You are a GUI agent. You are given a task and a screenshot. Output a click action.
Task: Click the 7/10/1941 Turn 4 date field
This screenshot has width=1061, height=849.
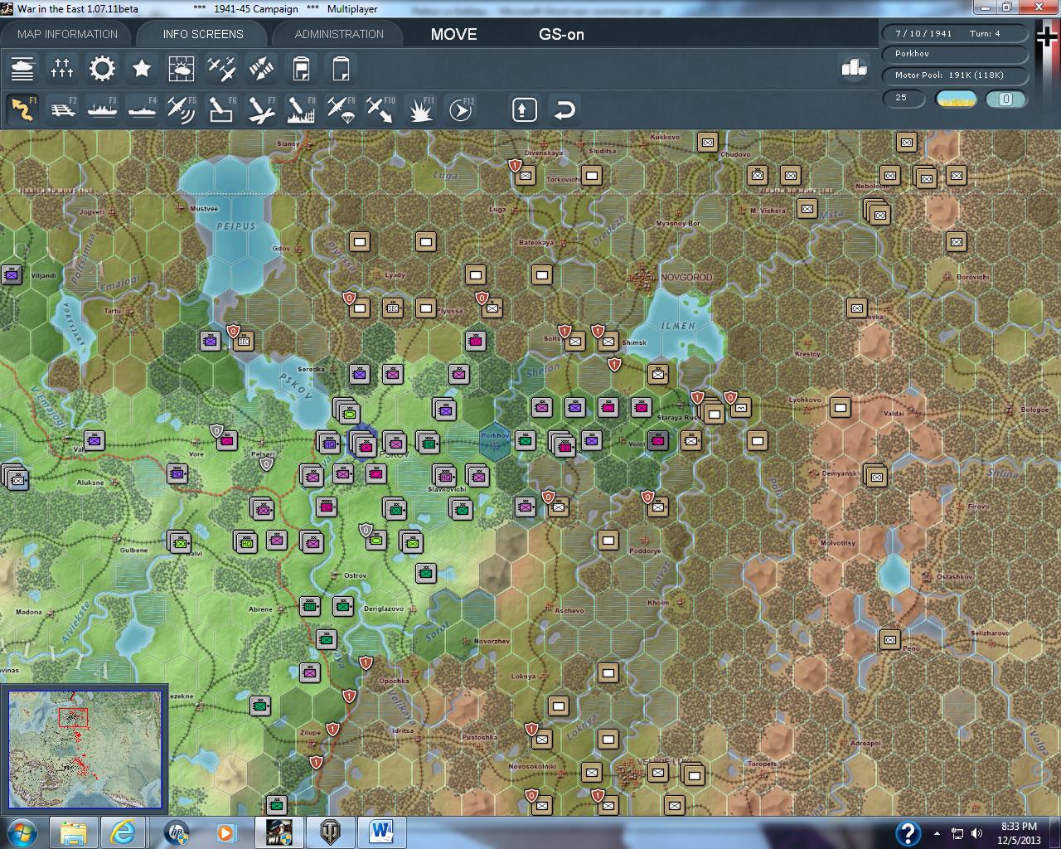pos(954,33)
